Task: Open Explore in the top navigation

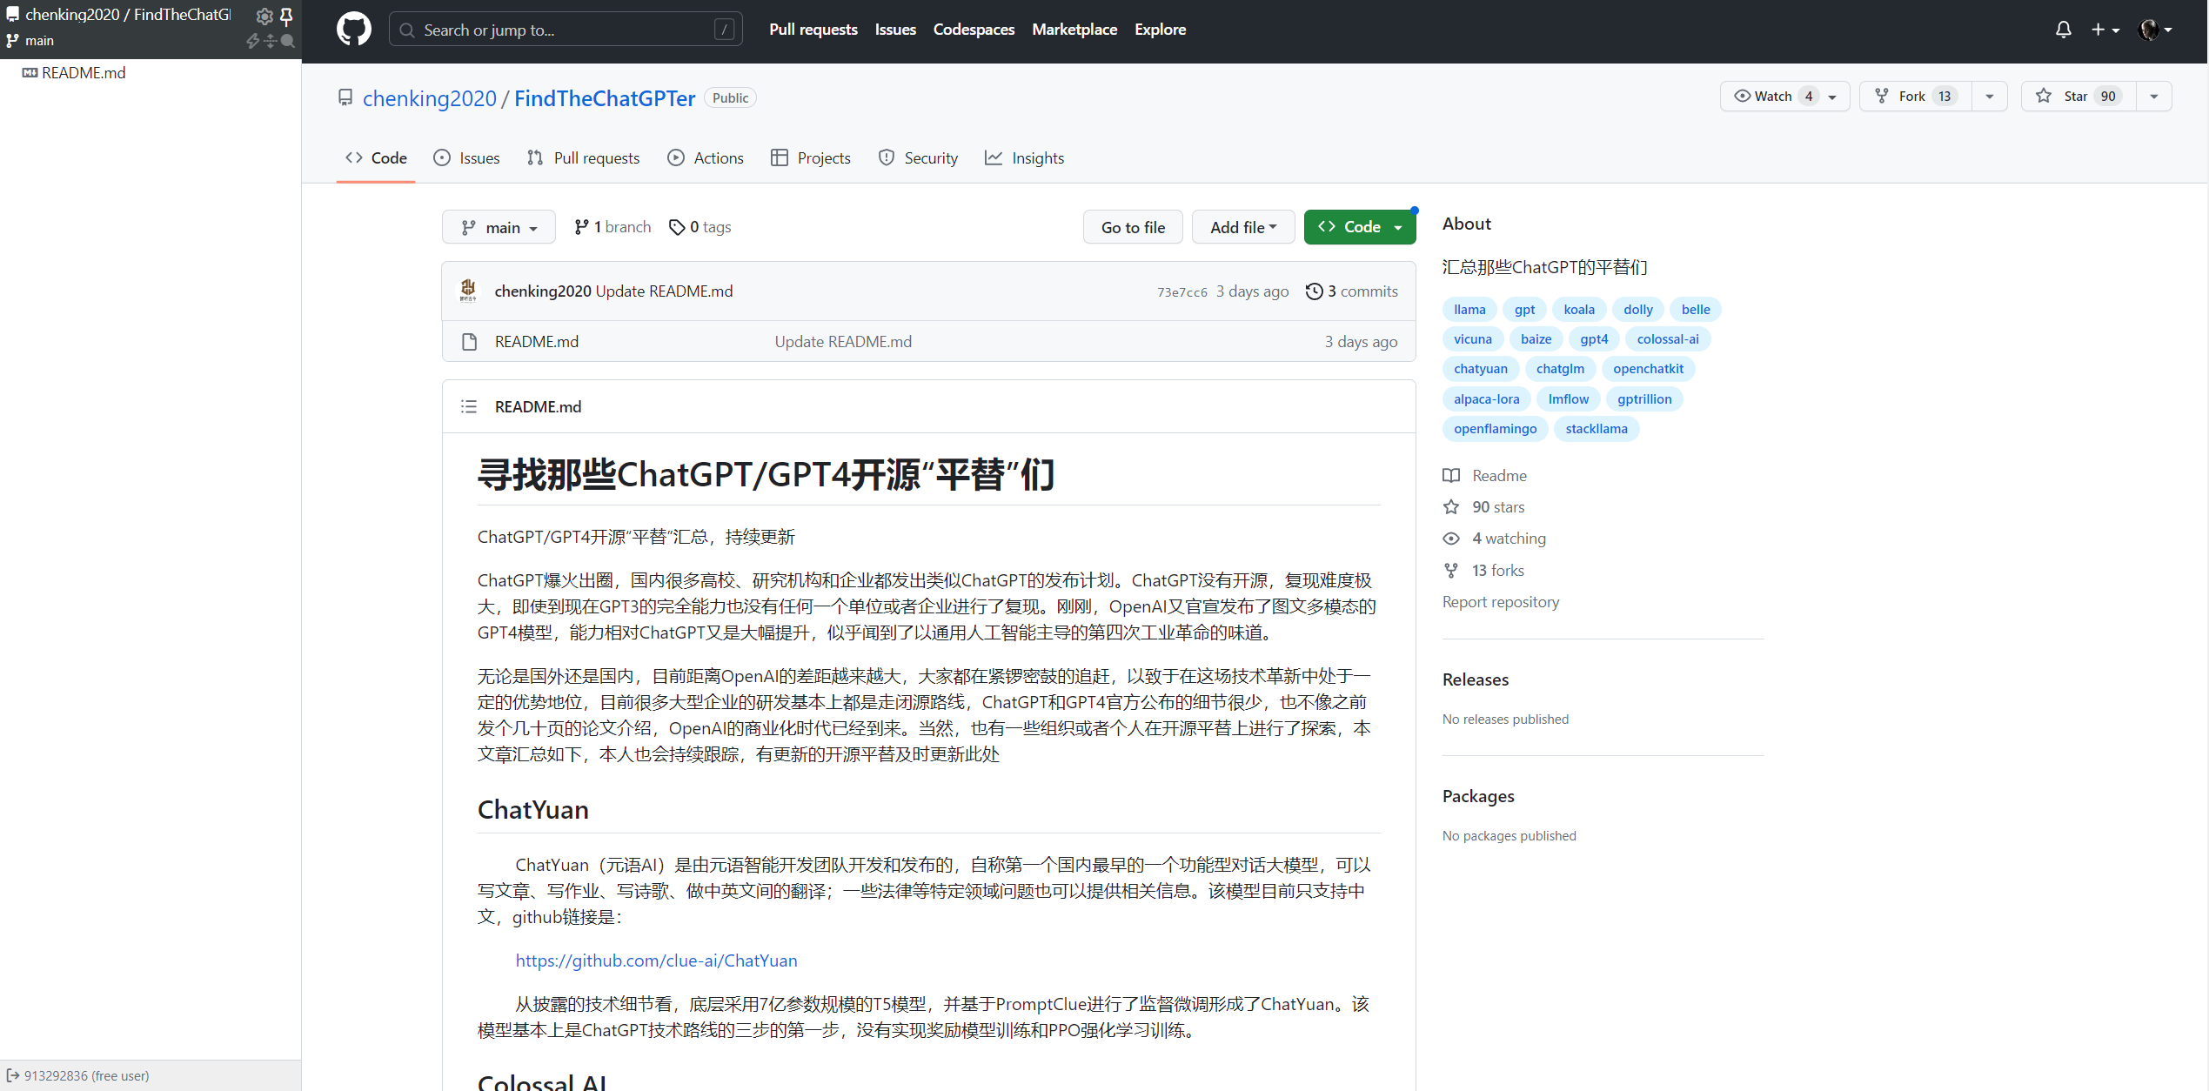Action: [1160, 30]
